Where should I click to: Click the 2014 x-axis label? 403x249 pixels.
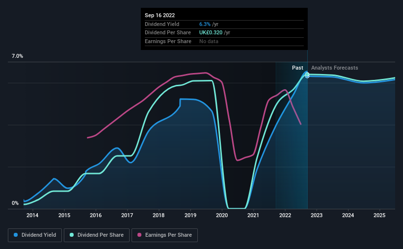[x=32, y=215]
